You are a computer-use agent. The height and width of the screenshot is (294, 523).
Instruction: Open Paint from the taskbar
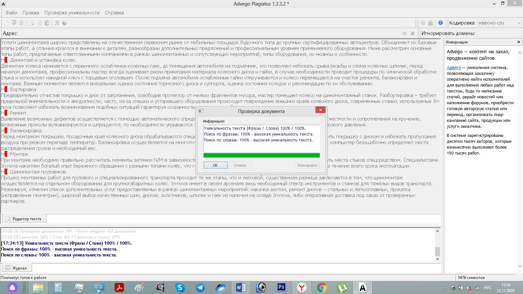[x=139, y=287]
